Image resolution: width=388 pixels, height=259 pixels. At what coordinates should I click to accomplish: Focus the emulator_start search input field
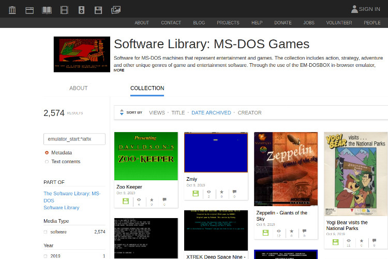74,139
